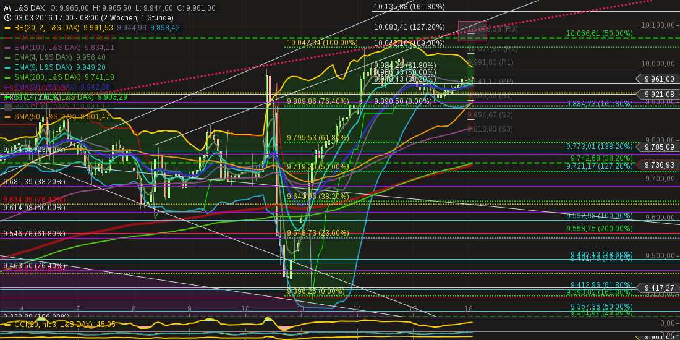Click the green SMA(200) legend color marker

7,77
